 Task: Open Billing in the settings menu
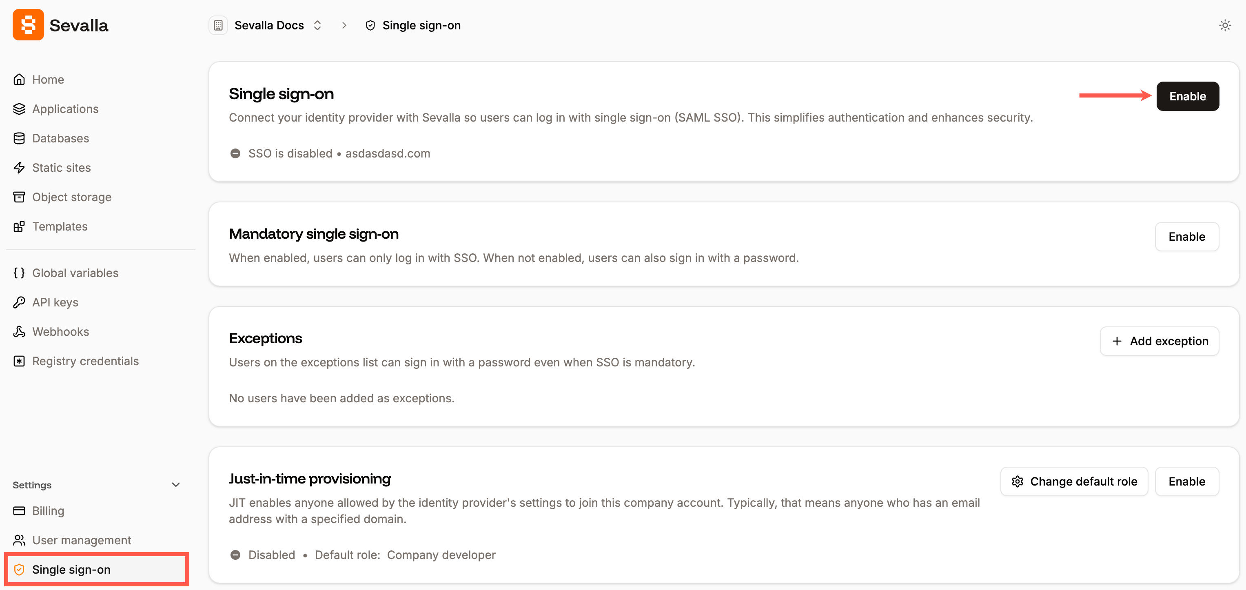(x=48, y=511)
